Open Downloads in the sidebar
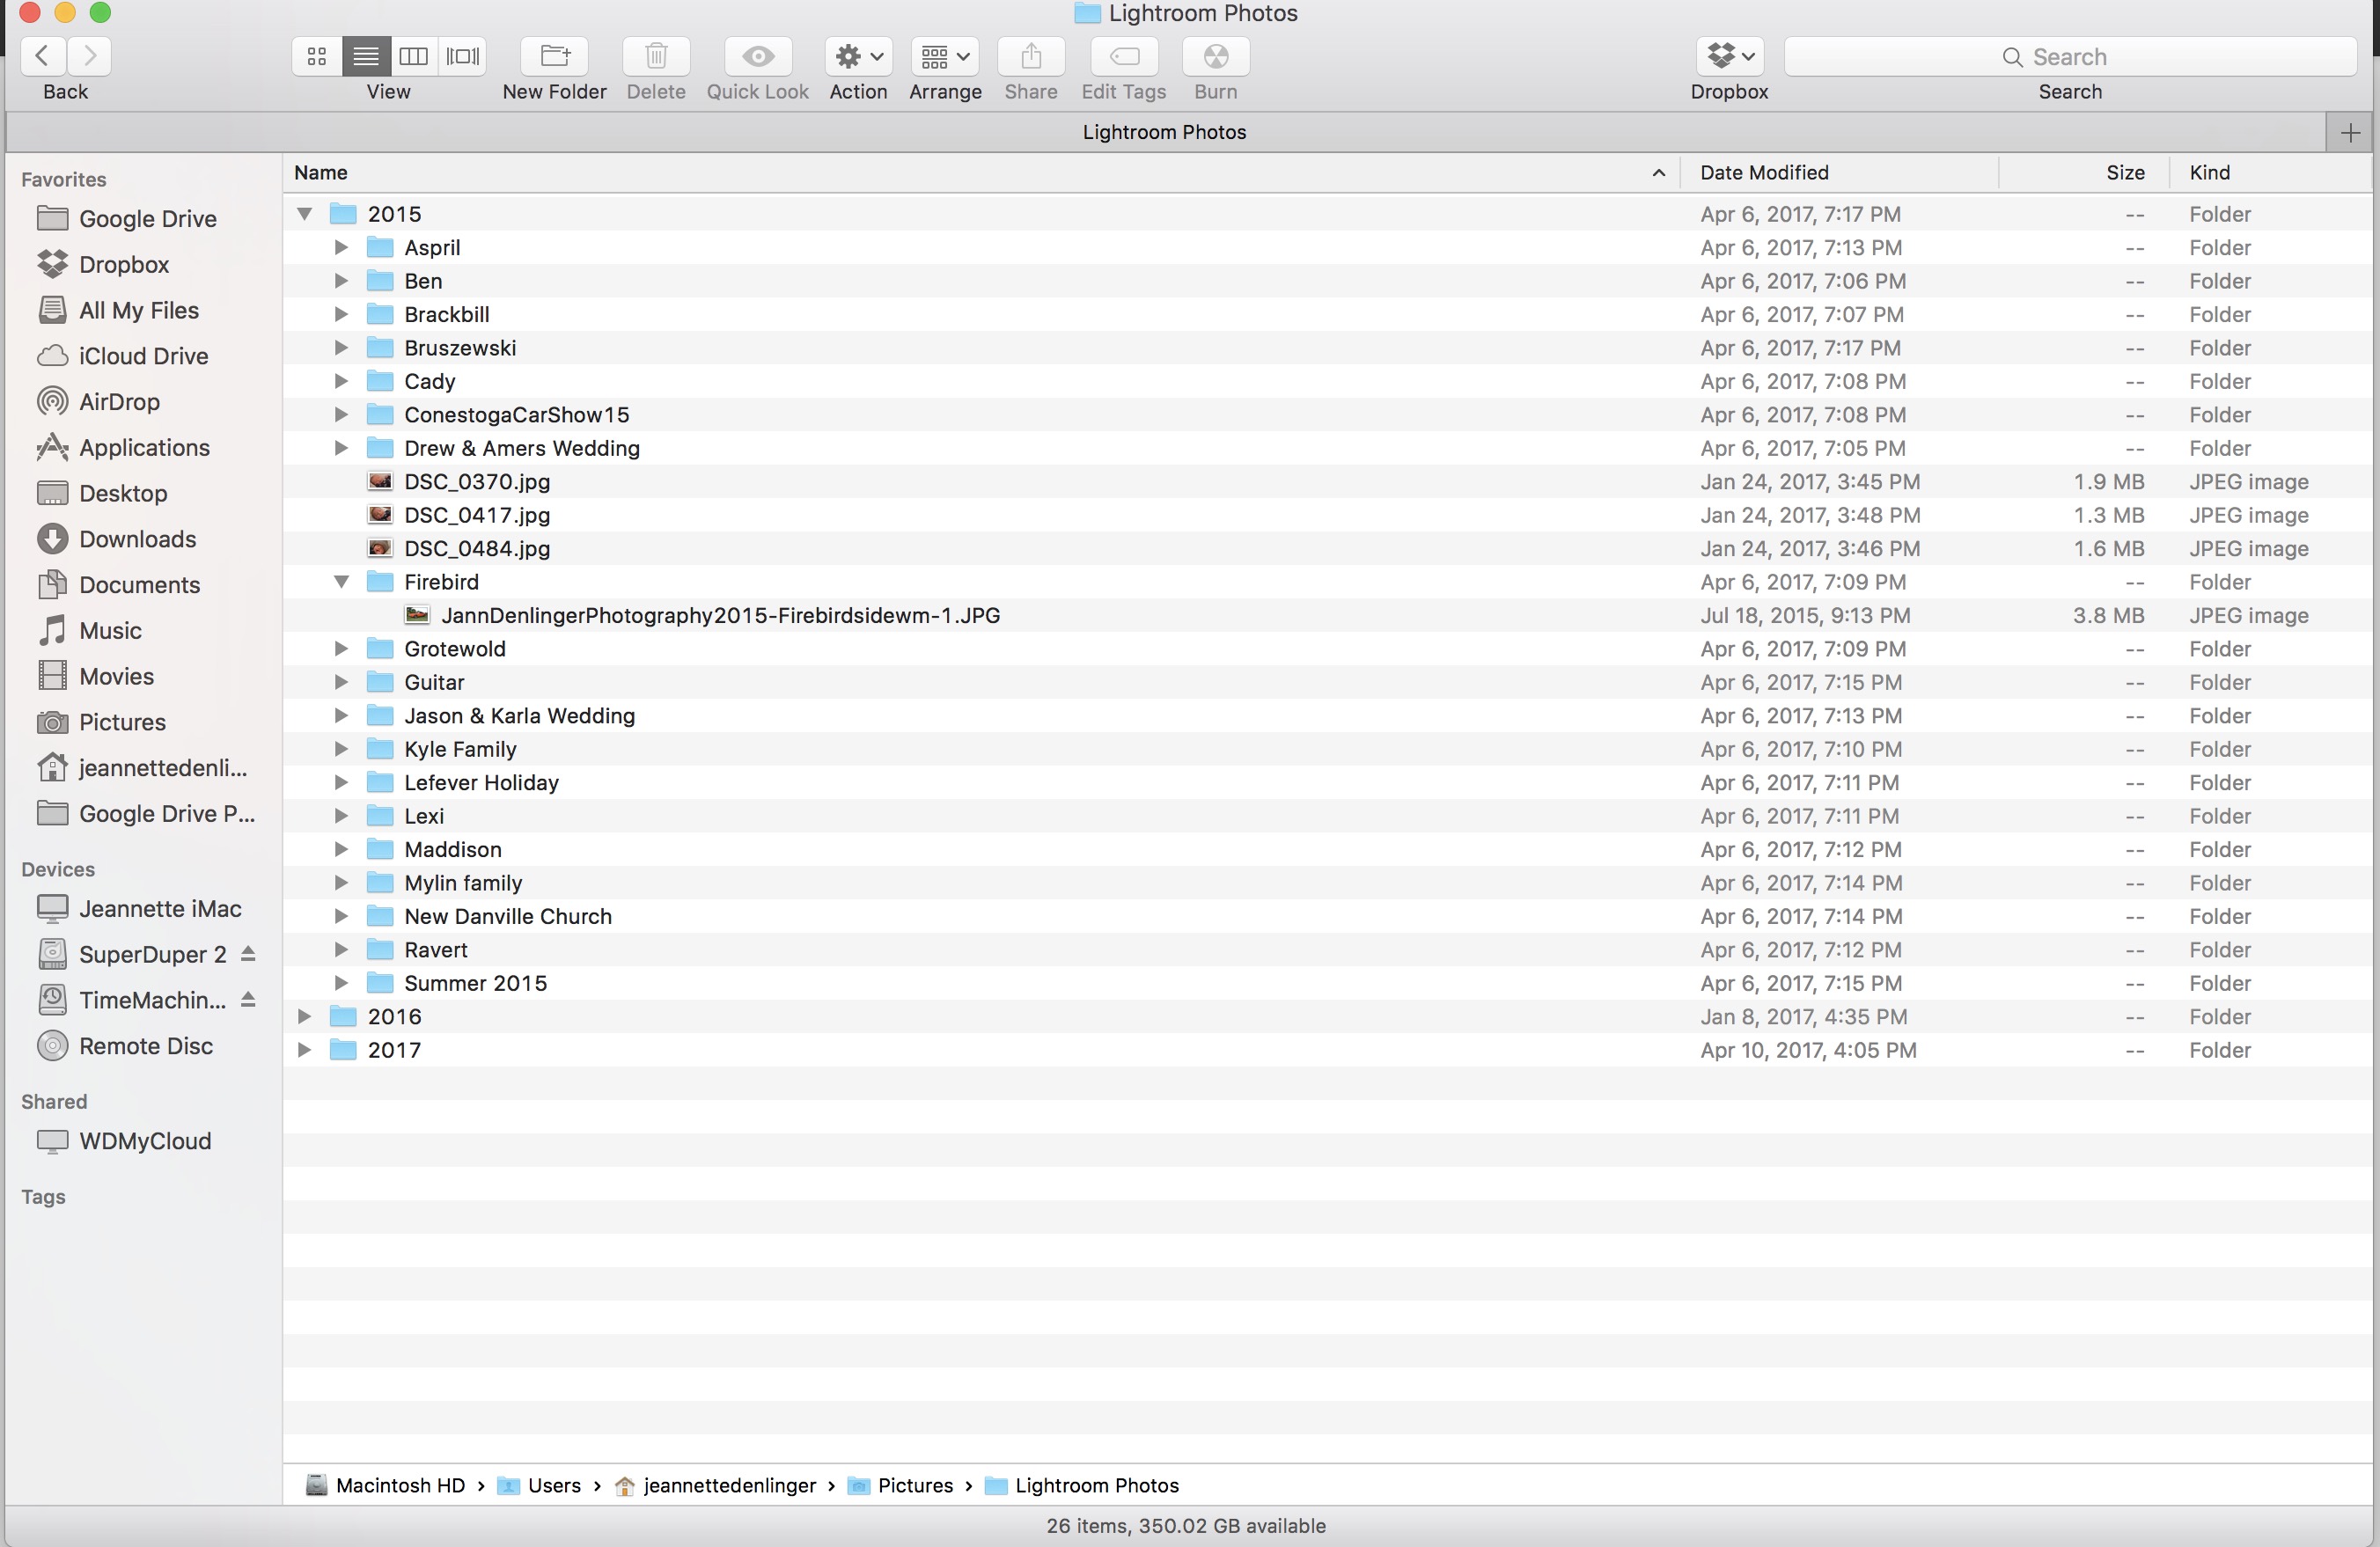 [137, 539]
